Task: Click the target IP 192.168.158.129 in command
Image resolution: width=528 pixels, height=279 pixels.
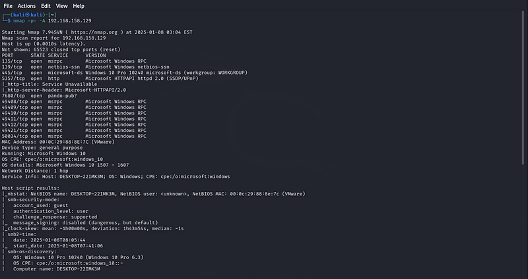Action: 70,21
